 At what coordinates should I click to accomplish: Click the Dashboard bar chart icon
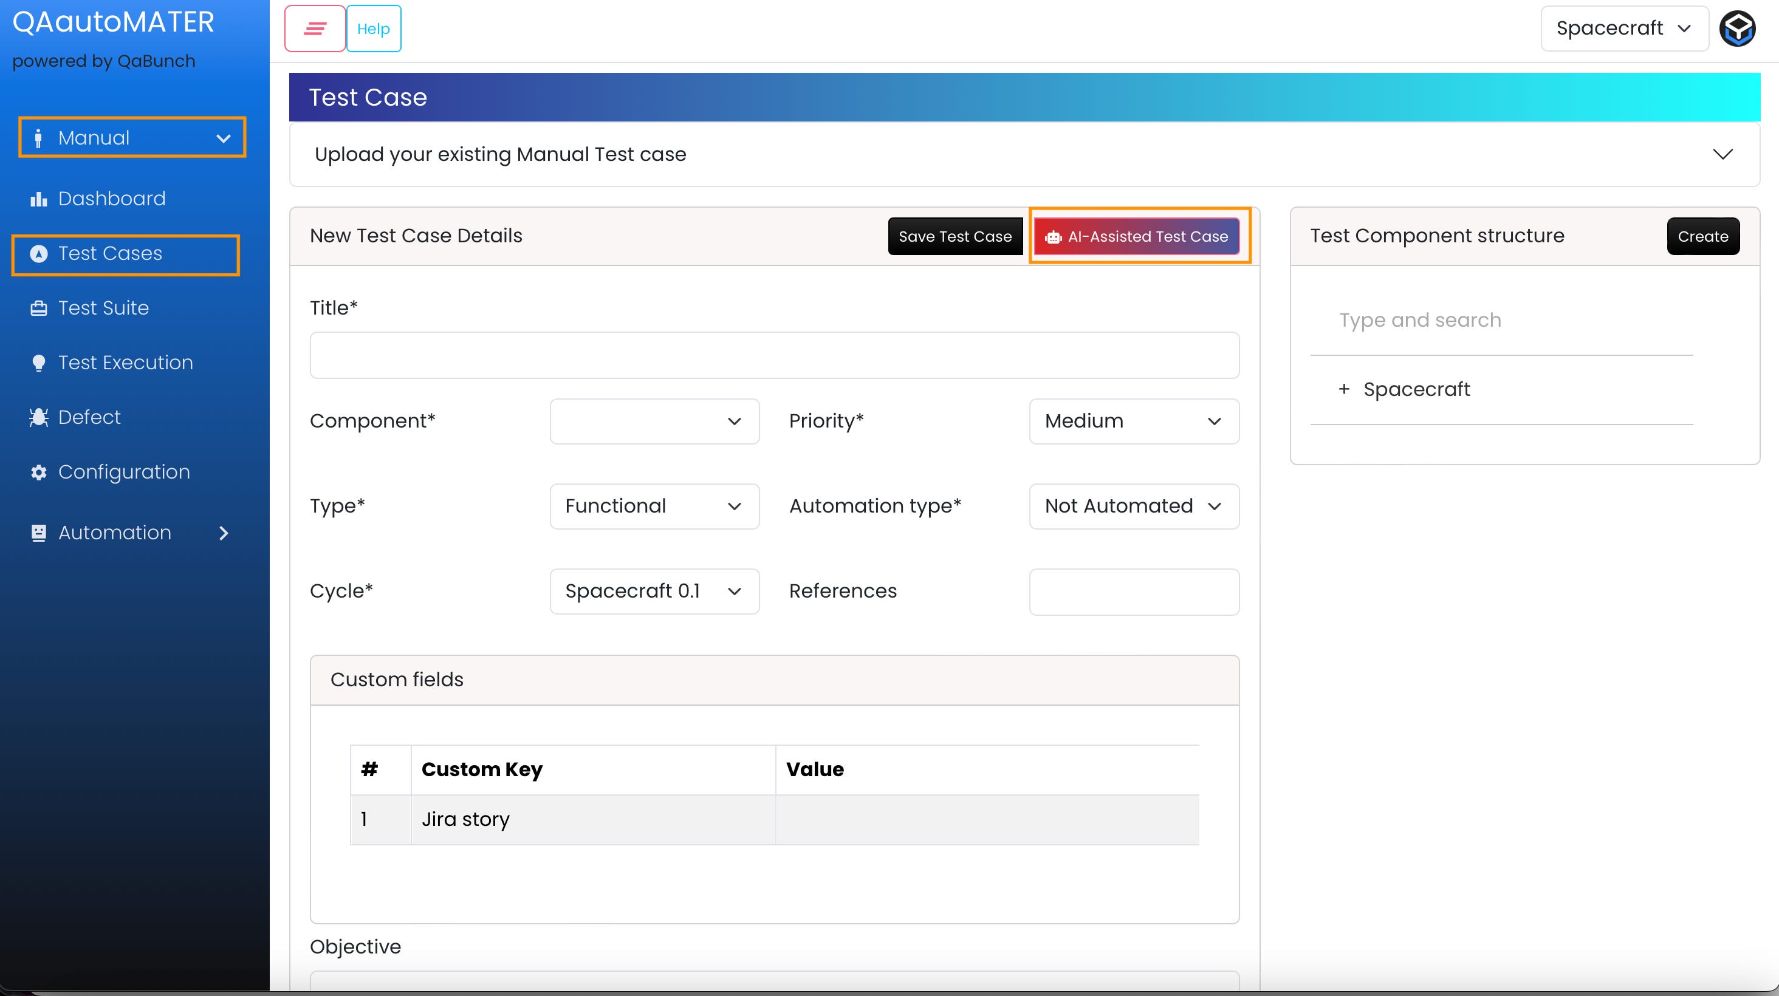[x=39, y=199]
